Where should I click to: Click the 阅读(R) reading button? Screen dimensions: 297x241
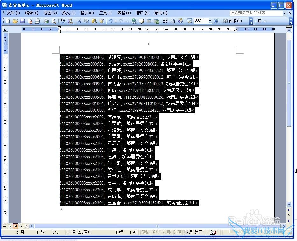coord(233,21)
